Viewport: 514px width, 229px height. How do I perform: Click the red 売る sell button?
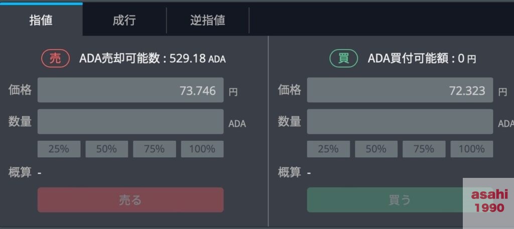point(131,200)
